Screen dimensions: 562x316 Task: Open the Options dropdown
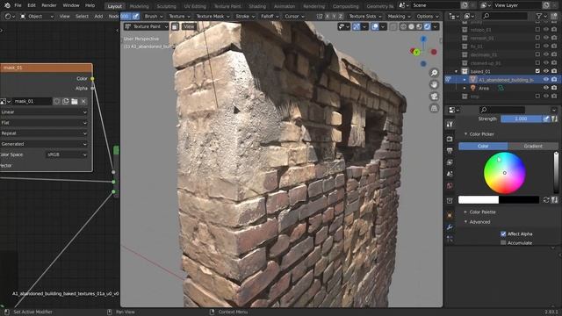tap(428, 16)
